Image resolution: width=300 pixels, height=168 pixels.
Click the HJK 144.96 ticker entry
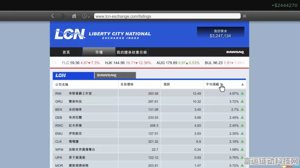[x=128, y=63]
